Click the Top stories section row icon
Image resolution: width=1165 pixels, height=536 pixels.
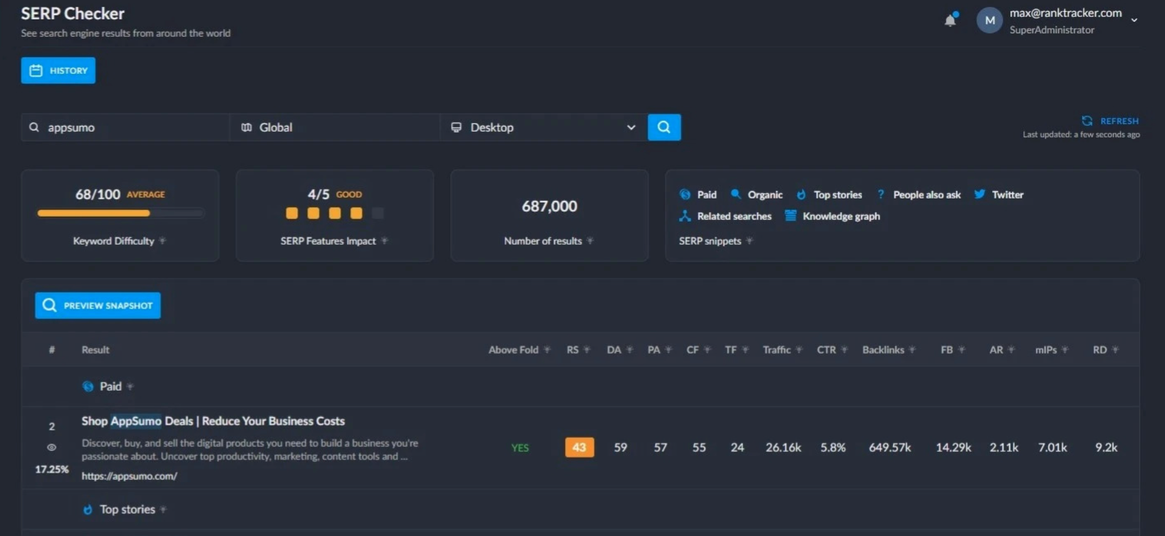[88, 510]
